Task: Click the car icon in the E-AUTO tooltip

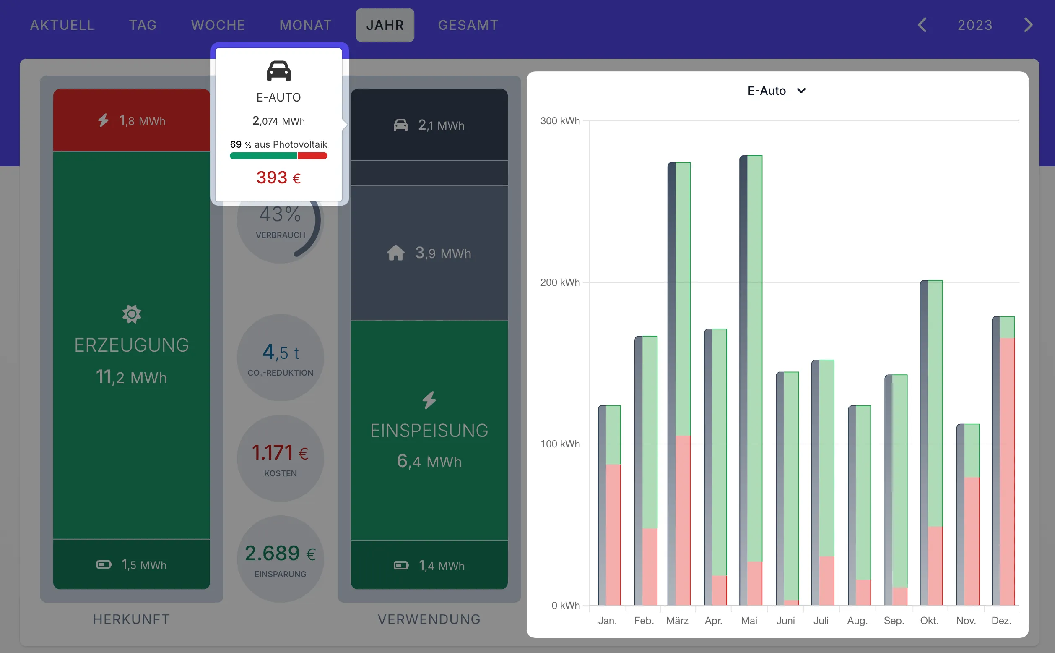Action: pyautogui.click(x=279, y=71)
